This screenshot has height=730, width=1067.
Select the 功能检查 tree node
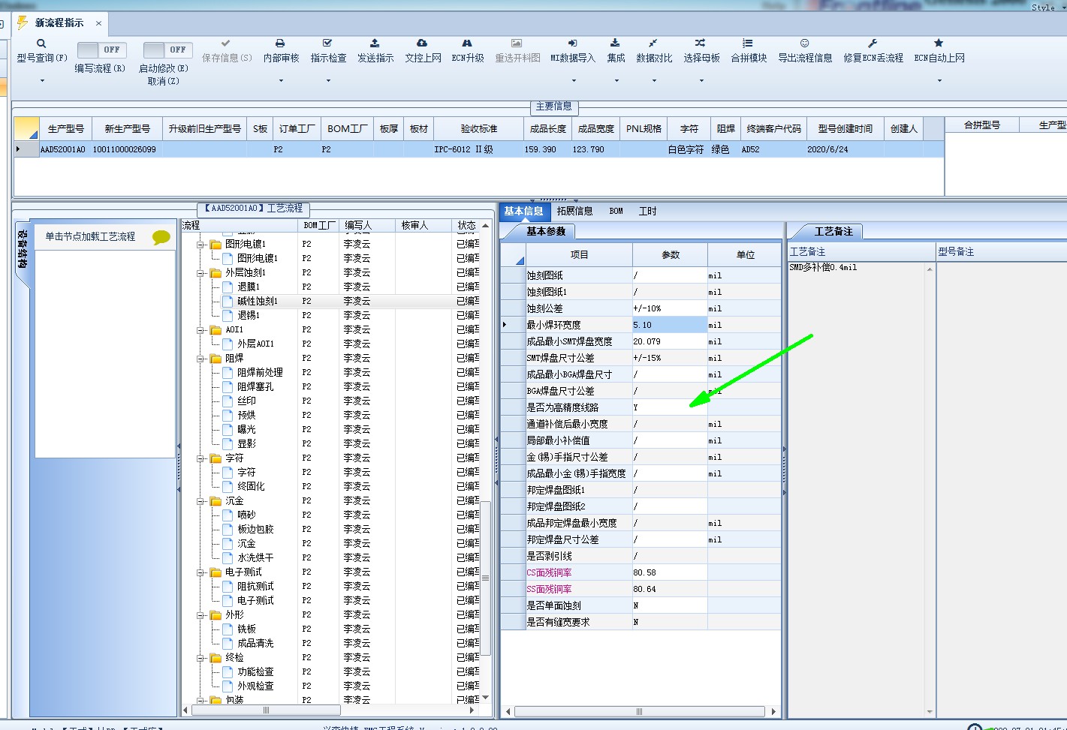(255, 672)
